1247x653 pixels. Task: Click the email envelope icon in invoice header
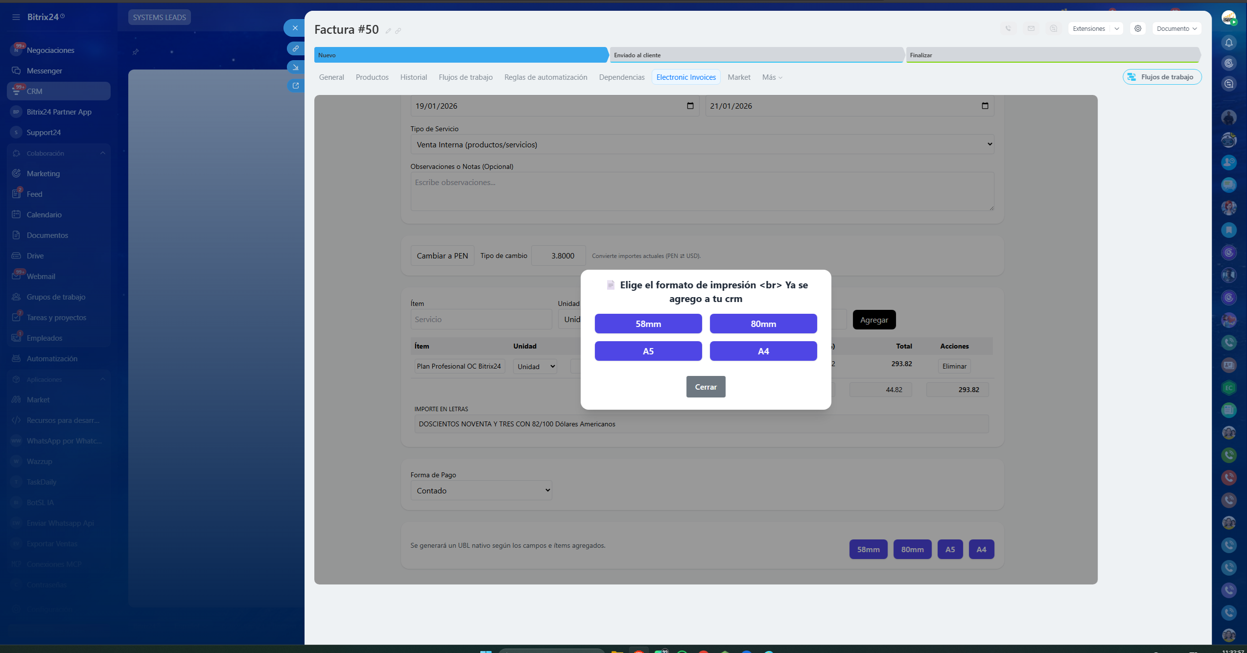coord(1031,28)
